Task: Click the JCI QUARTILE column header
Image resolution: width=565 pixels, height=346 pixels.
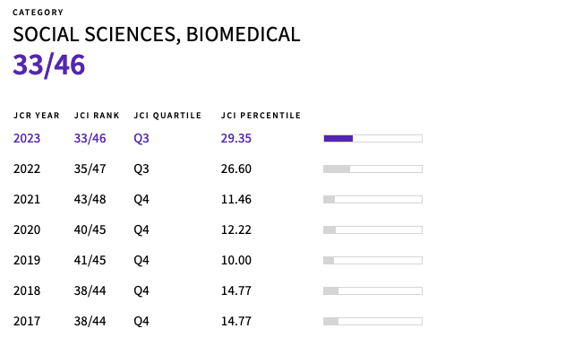Action: 167,116
